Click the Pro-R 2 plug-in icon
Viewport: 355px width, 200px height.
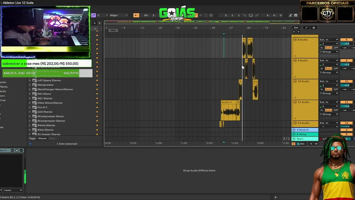[x=34, y=107]
